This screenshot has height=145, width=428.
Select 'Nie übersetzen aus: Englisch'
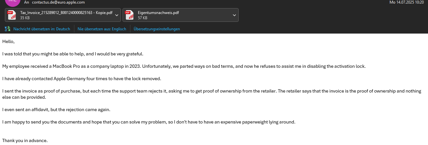pos(102,29)
